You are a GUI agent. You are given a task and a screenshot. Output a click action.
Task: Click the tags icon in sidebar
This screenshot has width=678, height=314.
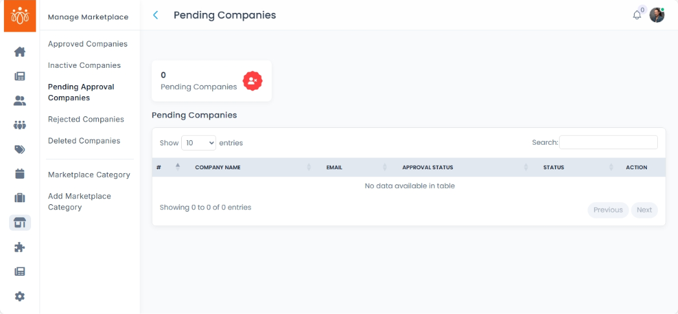(19, 149)
